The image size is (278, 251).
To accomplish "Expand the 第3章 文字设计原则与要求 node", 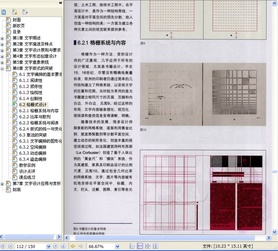I will click(x=2, y=50).
